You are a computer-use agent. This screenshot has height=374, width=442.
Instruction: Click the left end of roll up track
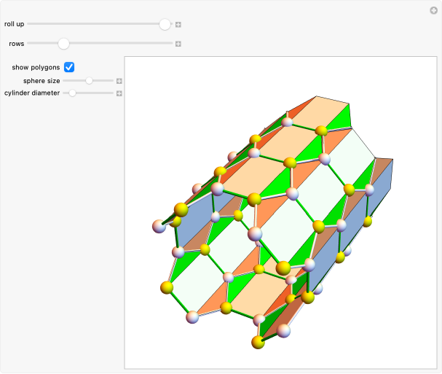pyautogui.click(x=30, y=24)
